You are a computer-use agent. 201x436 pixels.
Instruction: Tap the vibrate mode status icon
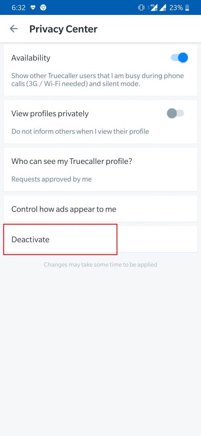pos(141,8)
